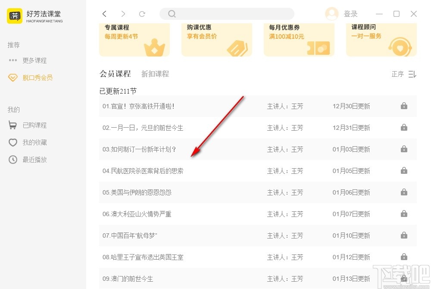Click the 登录 link

[x=350, y=13]
